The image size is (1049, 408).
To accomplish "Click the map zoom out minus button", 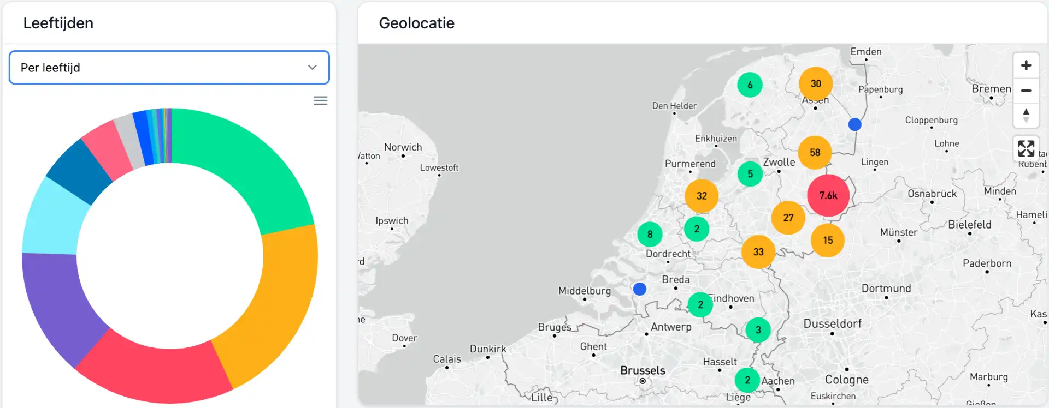I will point(1026,91).
